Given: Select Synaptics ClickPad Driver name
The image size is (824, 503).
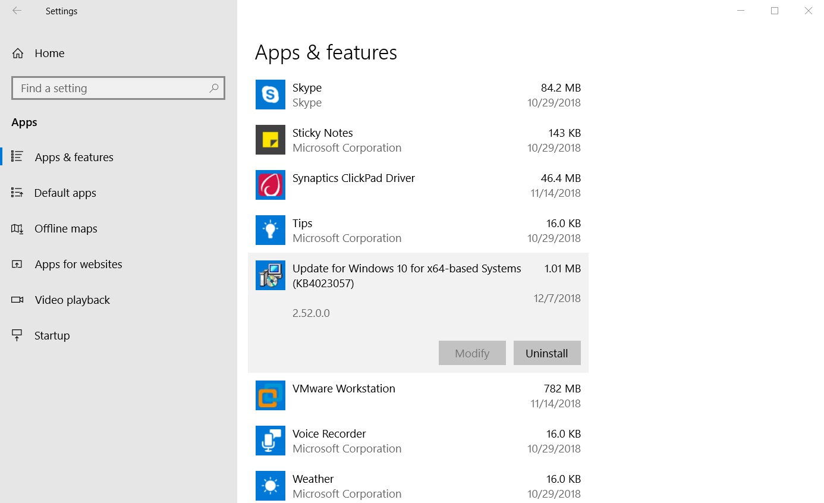Looking at the screenshot, I should (354, 178).
